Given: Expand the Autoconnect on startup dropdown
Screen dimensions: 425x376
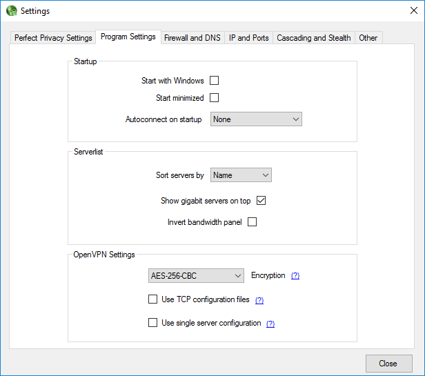Looking at the screenshot, I should tap(256, 119).
